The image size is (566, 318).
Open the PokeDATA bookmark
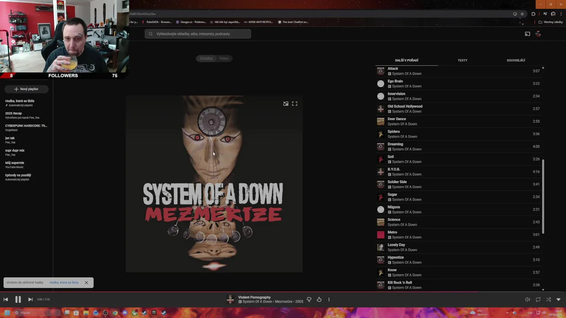pyautogui.click(x=156, y=22)
